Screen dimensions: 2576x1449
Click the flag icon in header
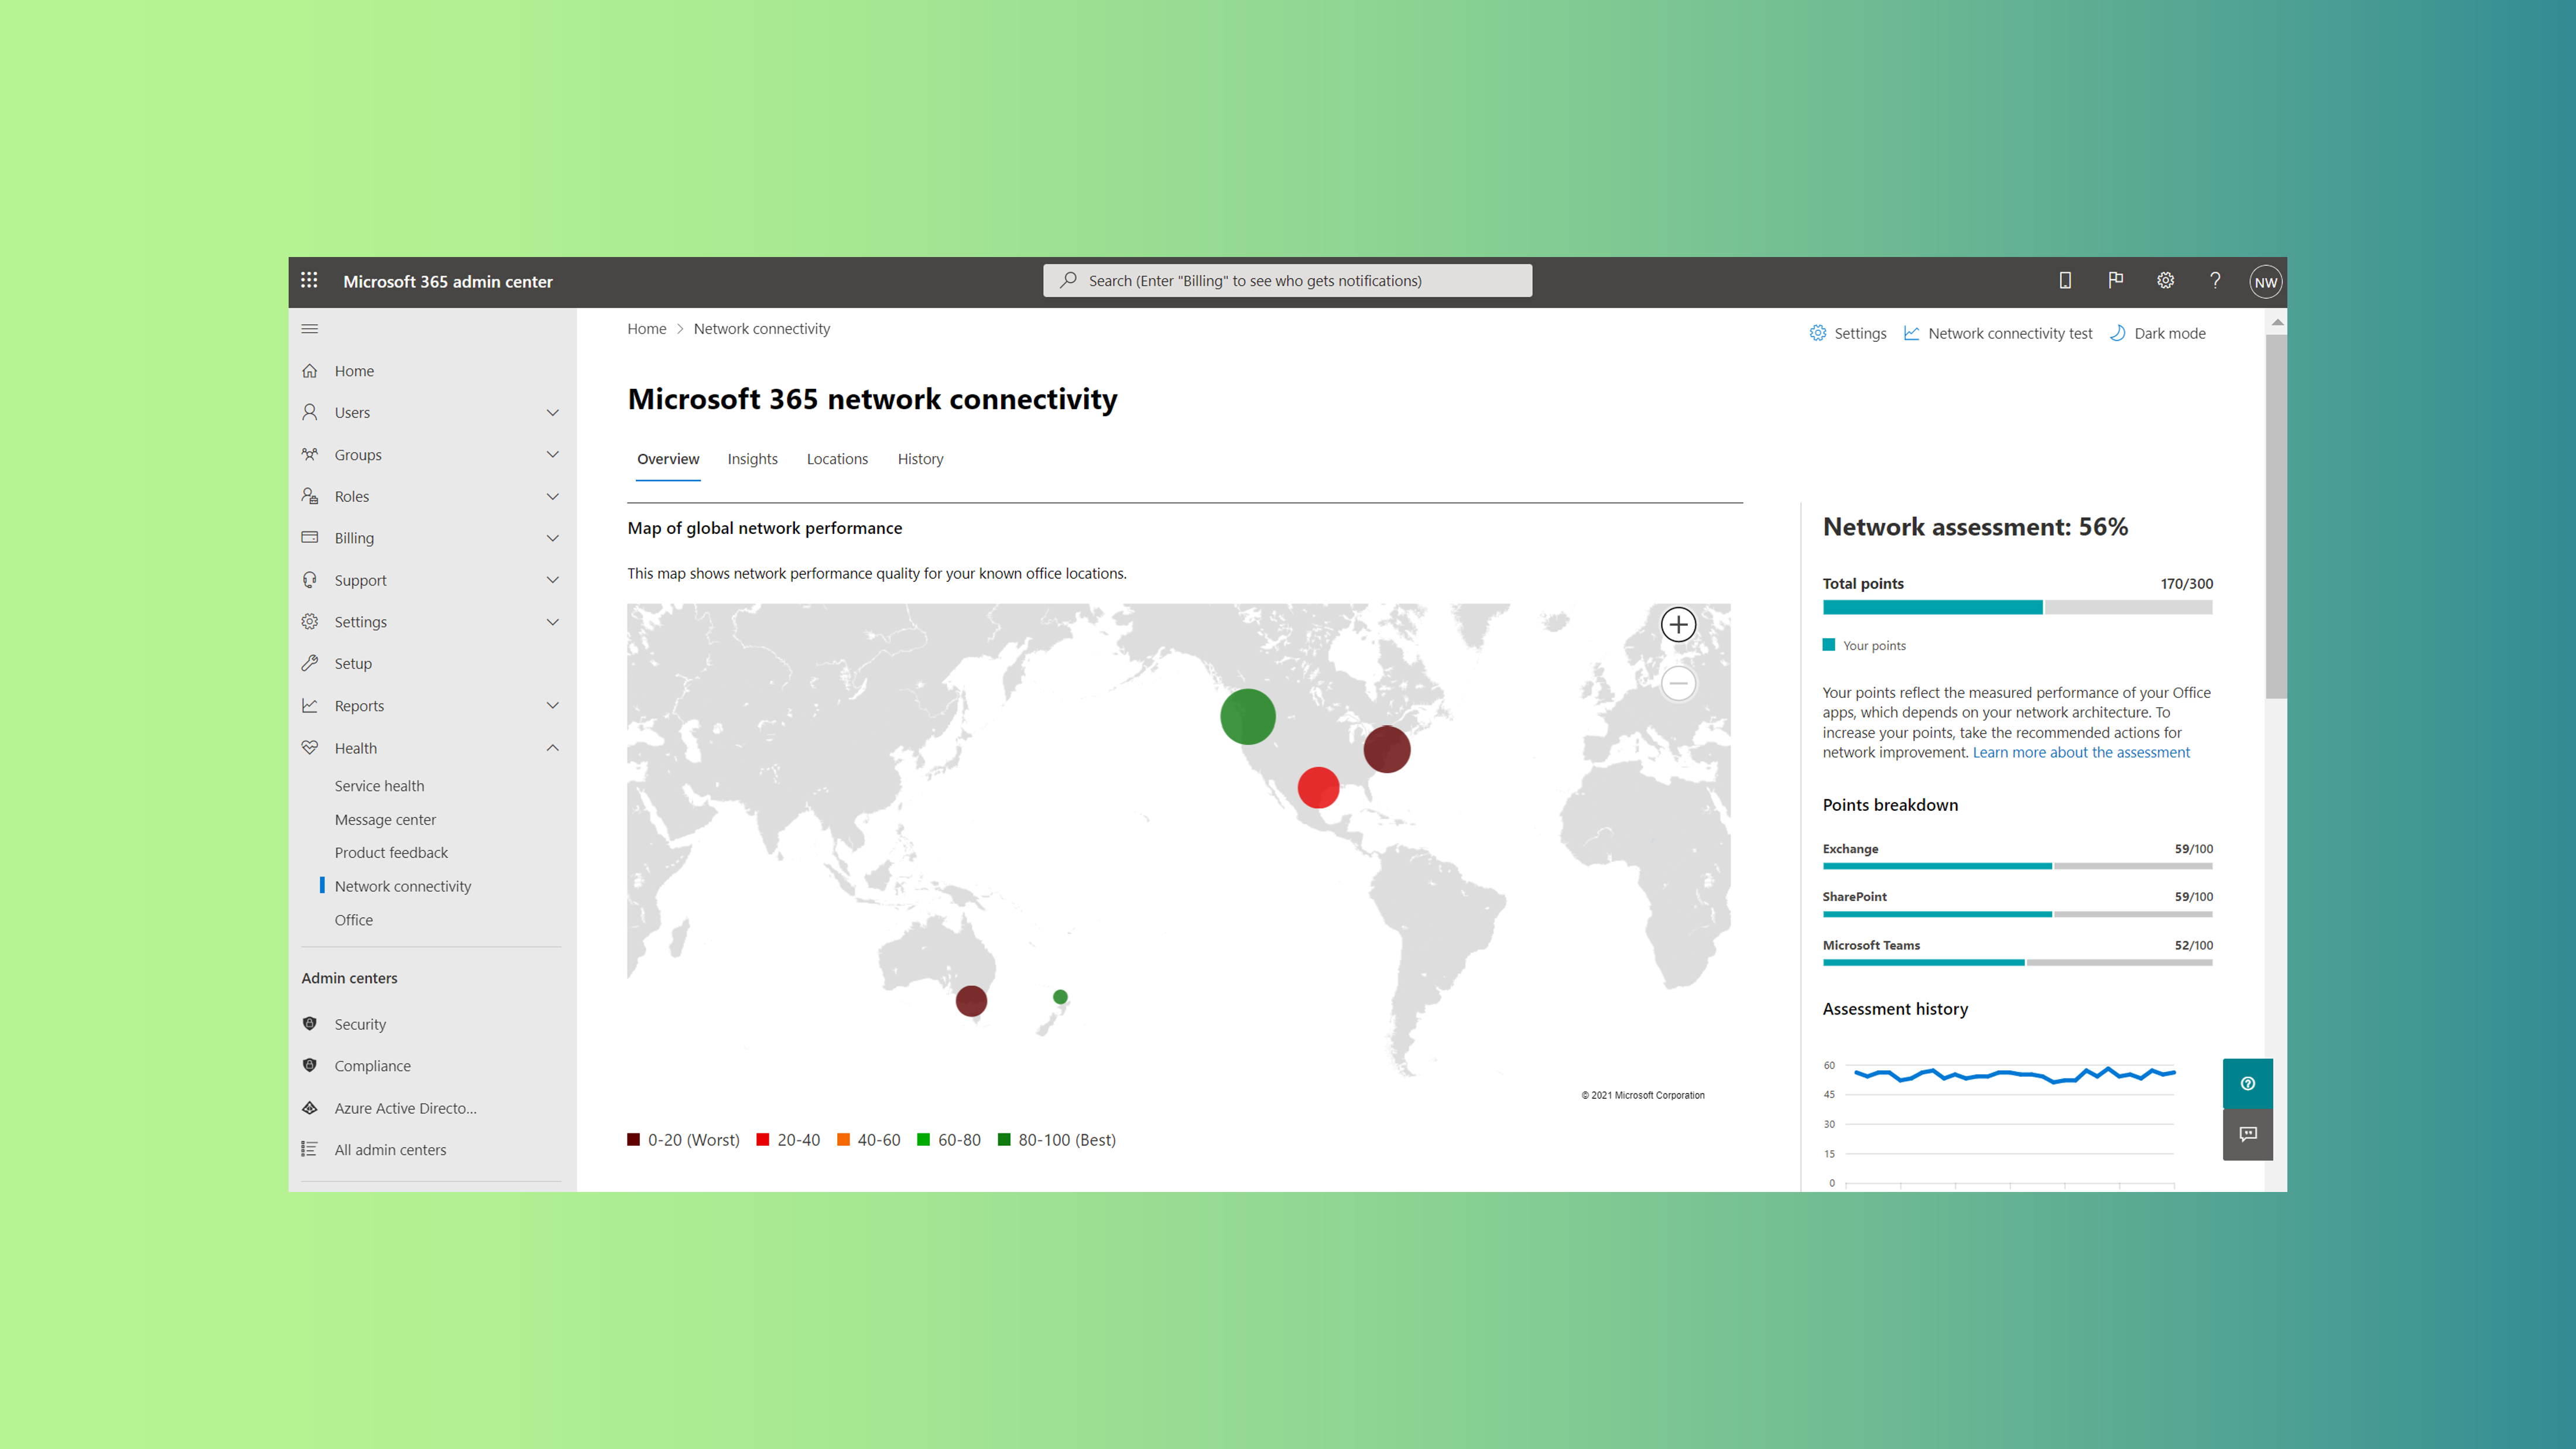coord(2115,281)
